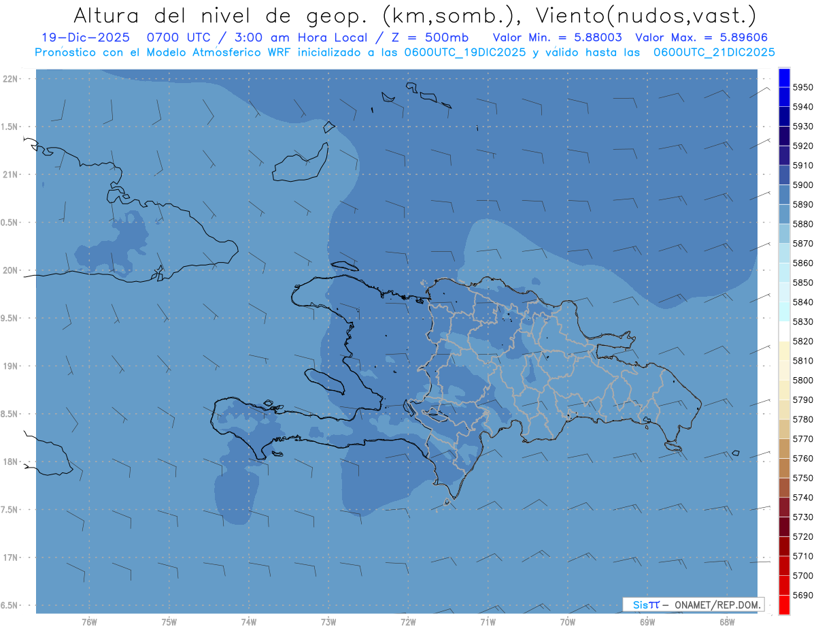Click the legend swatch between 5760 and 5750

click(784, 468)
